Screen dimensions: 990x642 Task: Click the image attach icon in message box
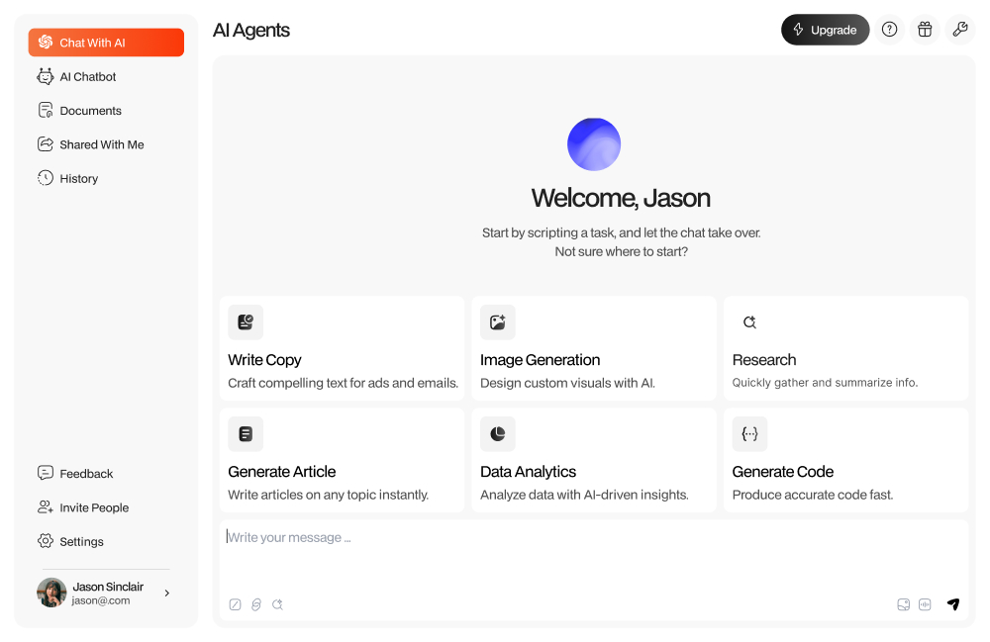(x=903, y=604)
